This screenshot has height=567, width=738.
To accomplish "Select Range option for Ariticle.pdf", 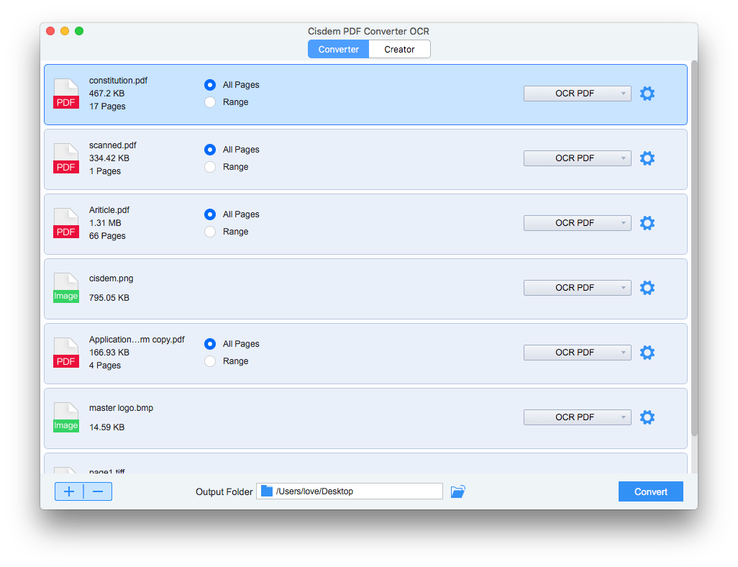I will 210,232.
